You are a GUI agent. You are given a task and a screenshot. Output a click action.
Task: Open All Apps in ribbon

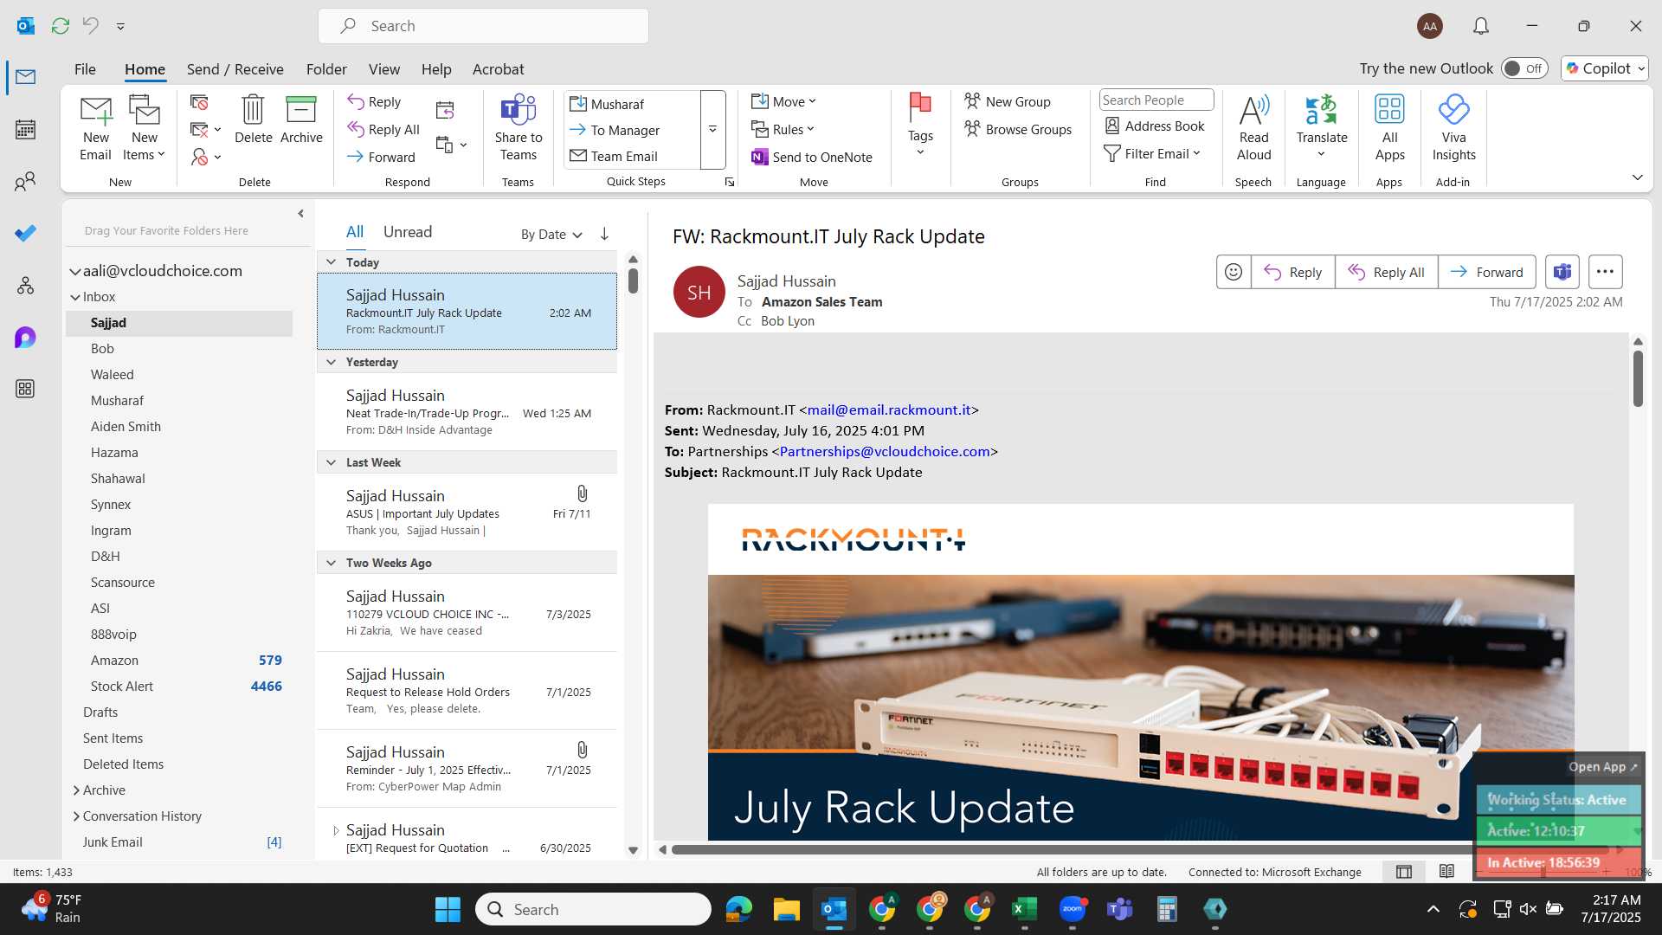1389,128
